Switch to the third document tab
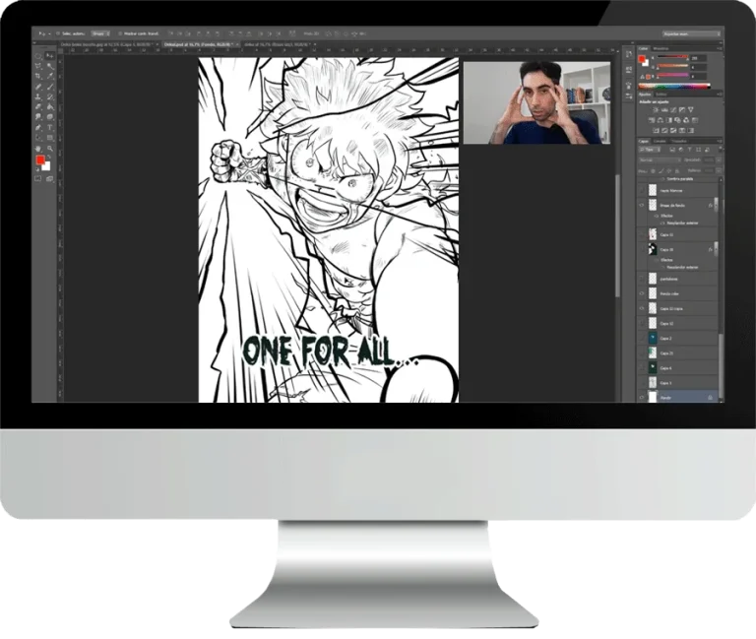This screenshot has width=756, height=639. (x=280, y=44)
